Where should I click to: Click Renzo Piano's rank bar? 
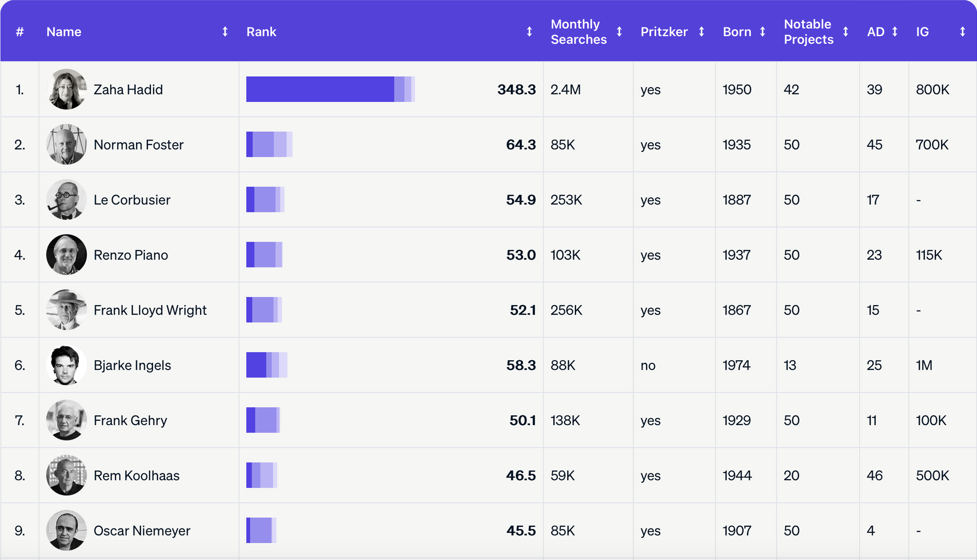(x=264, y=255)
